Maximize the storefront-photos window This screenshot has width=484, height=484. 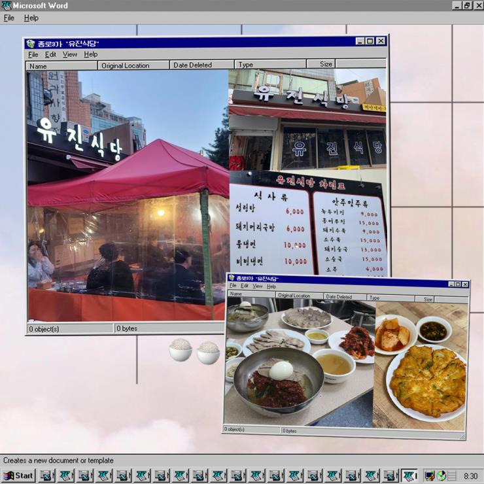(x=370, y=41)
